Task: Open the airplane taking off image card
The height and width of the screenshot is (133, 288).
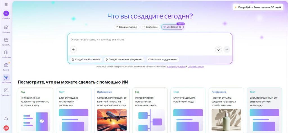Action: click(112, 110)
